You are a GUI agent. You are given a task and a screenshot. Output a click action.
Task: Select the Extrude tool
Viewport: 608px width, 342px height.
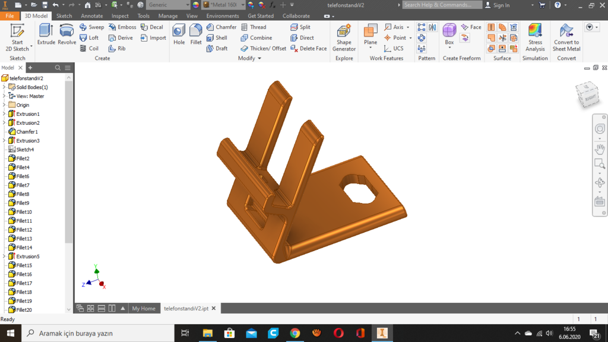click(46, 34)
